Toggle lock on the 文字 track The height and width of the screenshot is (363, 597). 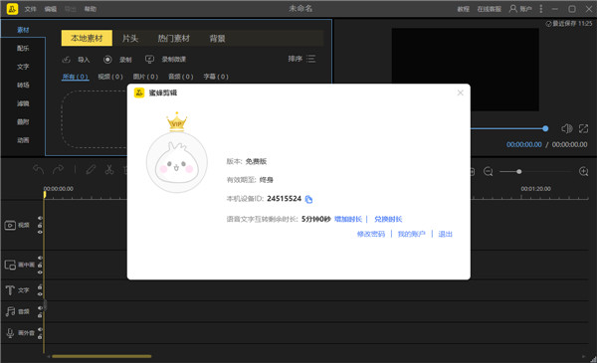[x=40, y=287]
